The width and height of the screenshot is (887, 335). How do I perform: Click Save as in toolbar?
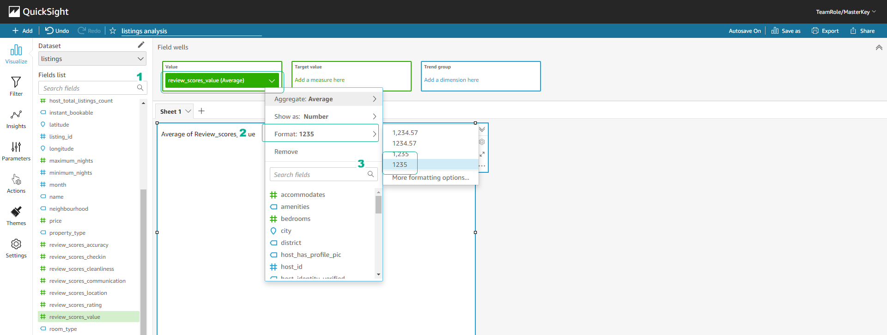(x=786, y=30)
